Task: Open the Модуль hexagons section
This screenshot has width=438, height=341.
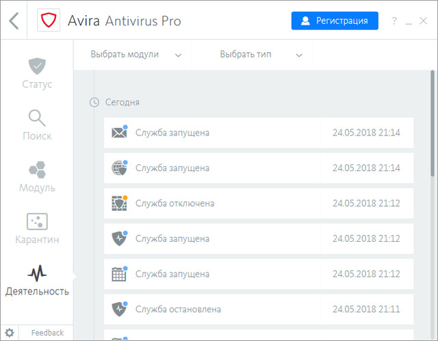Action: 37,177
